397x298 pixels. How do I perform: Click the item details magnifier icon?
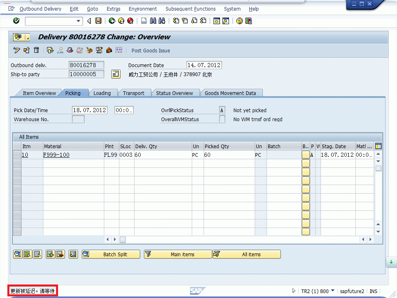point(18,254)
